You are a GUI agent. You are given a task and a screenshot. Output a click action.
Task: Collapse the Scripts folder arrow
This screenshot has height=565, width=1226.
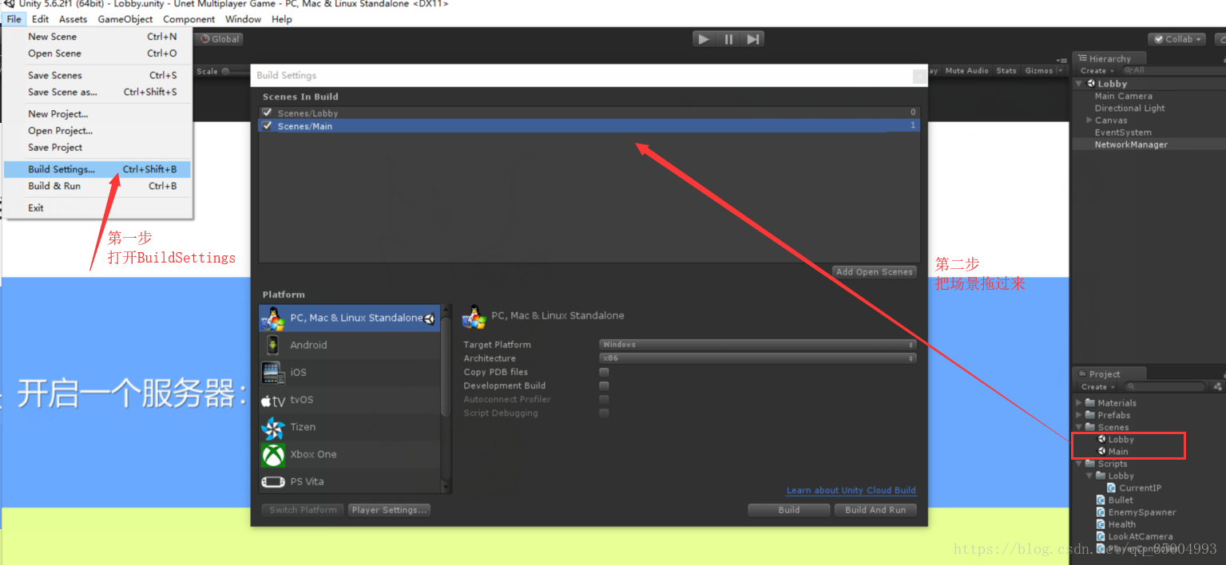[1080, 464]
